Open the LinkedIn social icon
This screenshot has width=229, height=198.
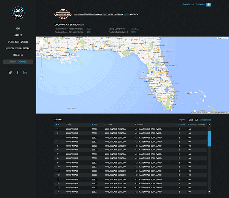point(25,73)
